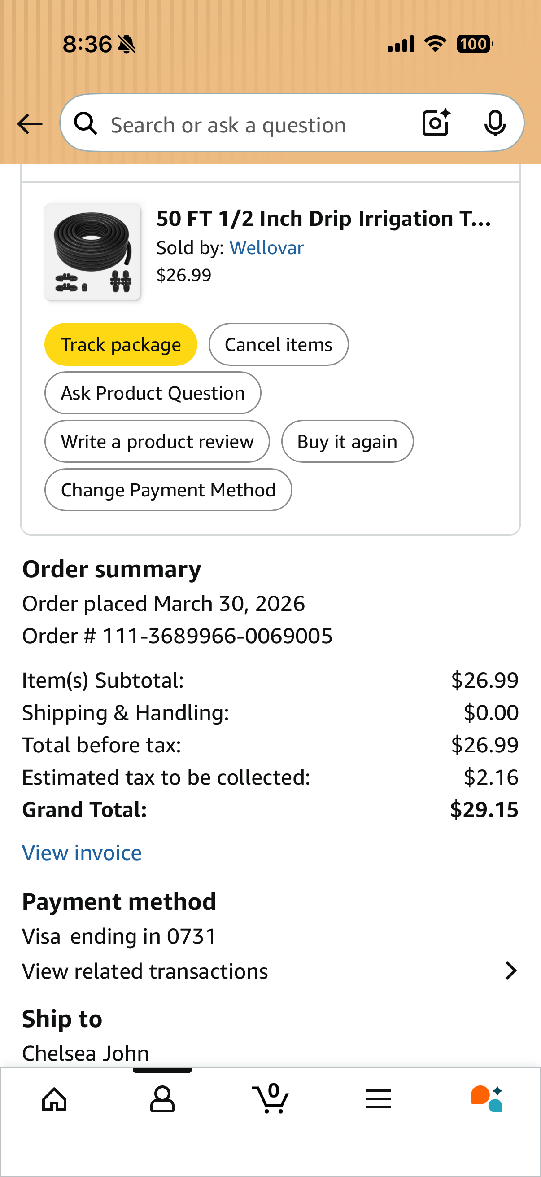Tap the drip irrigation tubing thumbnail

(92, 252)
